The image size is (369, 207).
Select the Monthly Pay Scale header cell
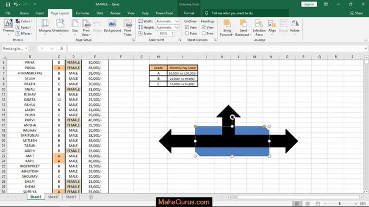(x=183, y=68)
